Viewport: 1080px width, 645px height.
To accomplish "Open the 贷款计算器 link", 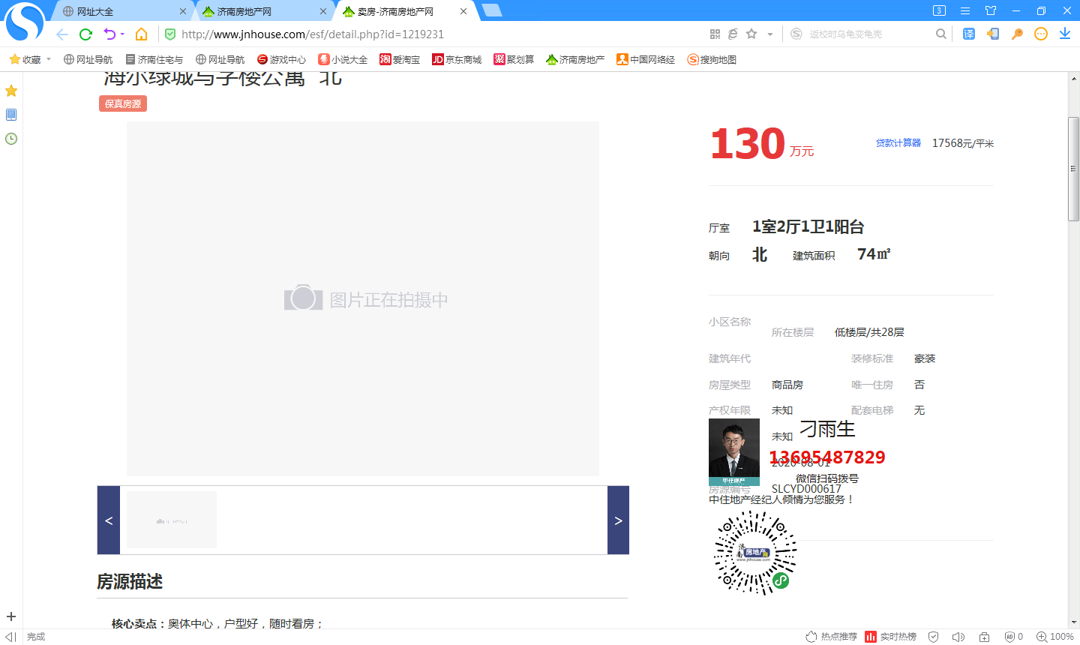I will pyautogui.click(x=898, y=142).
